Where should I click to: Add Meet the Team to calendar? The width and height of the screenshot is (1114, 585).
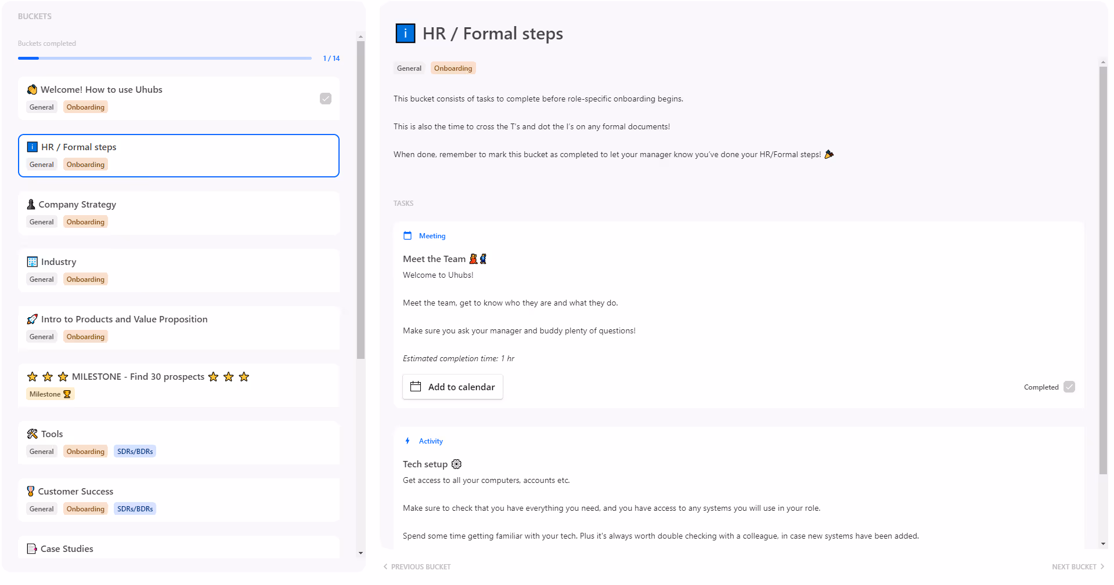(453, 387)
